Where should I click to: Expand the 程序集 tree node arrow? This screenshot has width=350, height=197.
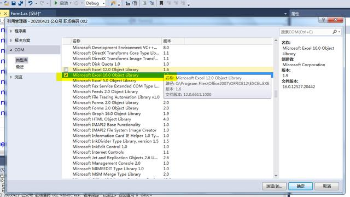pos(11,31)
